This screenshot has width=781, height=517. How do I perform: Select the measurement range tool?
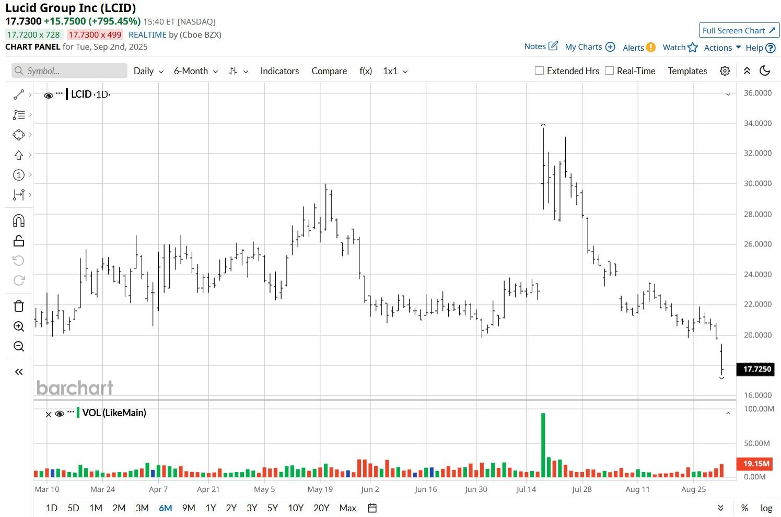(19, 195)
